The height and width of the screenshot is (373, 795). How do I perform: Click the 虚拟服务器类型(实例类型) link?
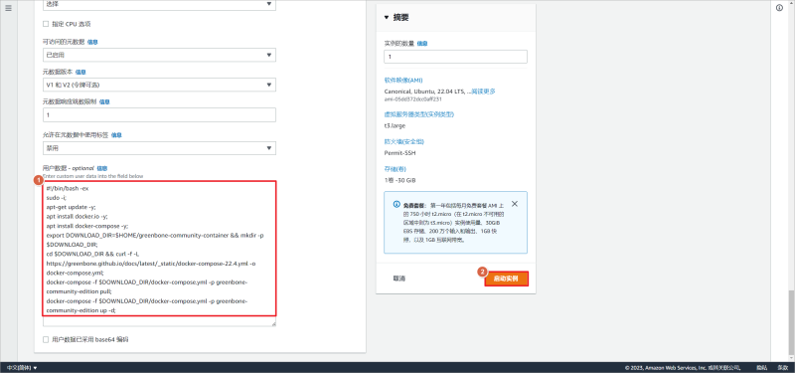(x=419, y=114)
